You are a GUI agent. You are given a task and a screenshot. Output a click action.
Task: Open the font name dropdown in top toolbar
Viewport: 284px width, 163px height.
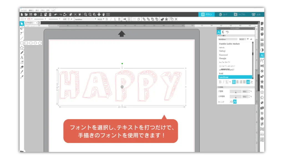click(95, 19)
